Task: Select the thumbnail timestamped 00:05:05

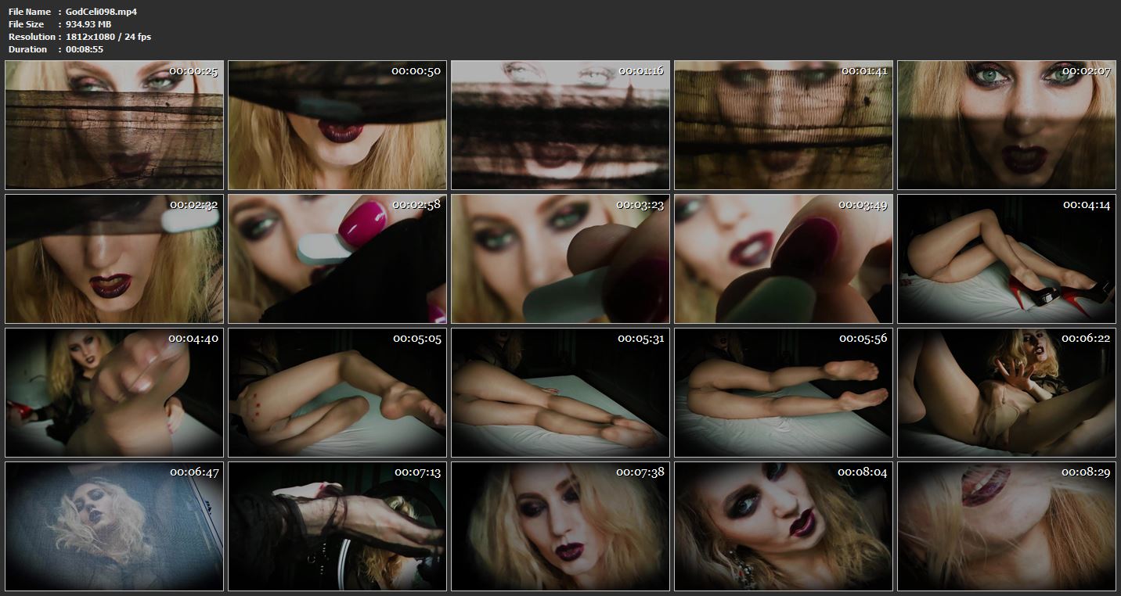Action: click(337, 393)
